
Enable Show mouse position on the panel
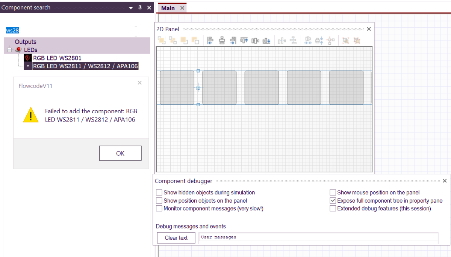point(333,192)
